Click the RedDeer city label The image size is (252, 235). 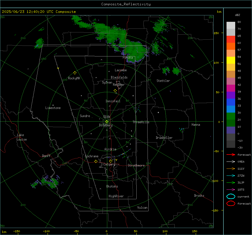119,85
